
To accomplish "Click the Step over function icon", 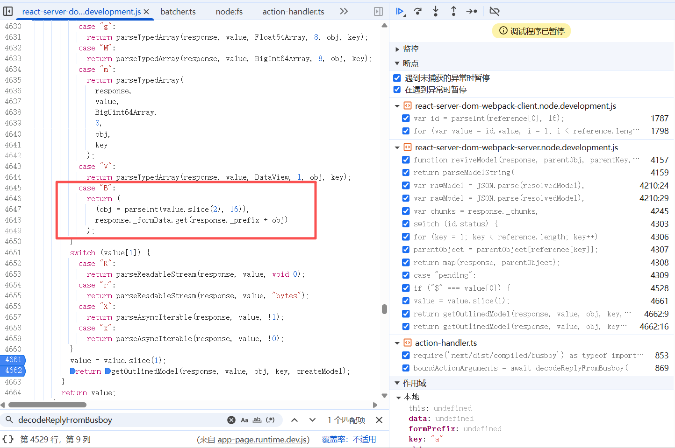I will point(418,11).
